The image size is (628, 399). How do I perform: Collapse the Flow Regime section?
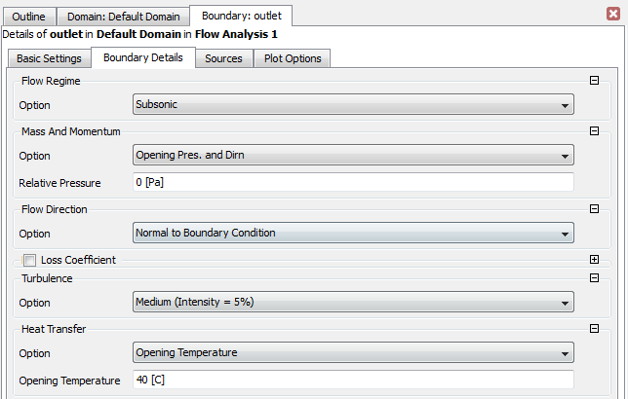click(594, 81)
